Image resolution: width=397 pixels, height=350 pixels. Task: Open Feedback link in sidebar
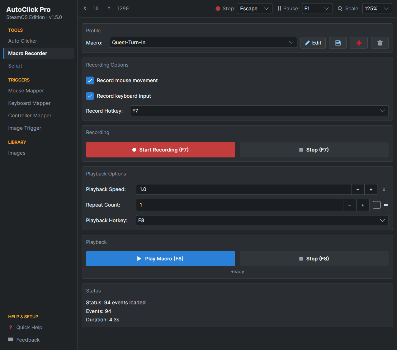(x=28, y=340)
